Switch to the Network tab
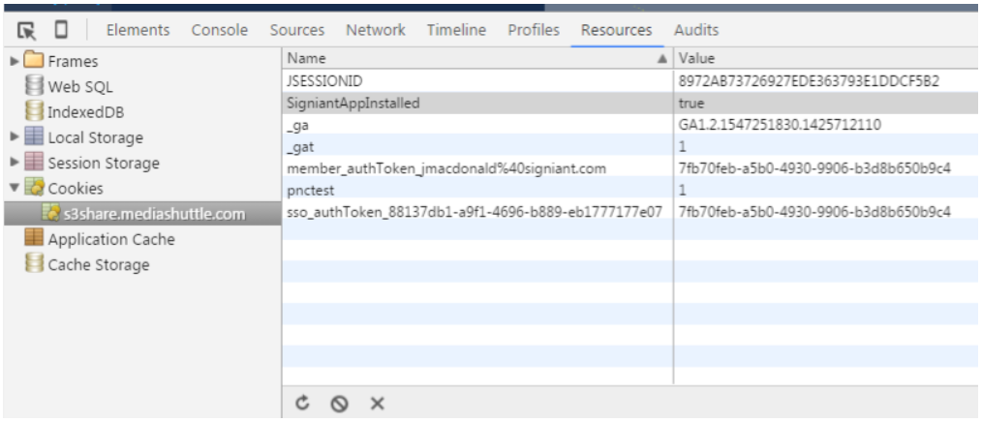982x422 pixels. tap(376, 30)
